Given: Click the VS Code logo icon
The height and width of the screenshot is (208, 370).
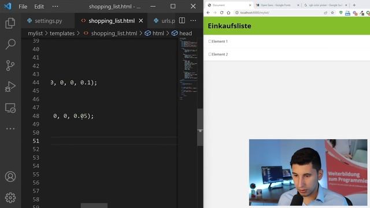Looking at the screenshot, I should [x=8, y=6].
